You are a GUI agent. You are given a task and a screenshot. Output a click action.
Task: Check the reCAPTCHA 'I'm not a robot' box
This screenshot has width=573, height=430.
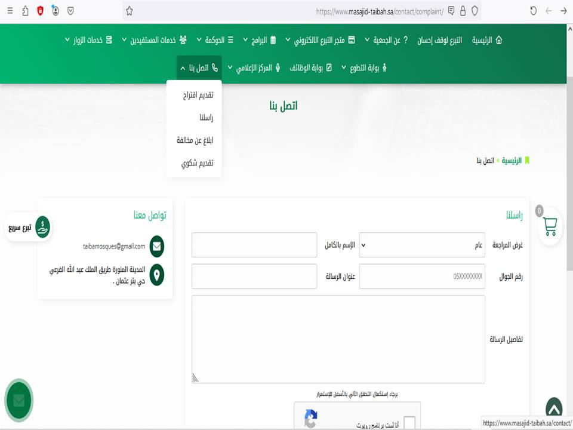[409, 423]
